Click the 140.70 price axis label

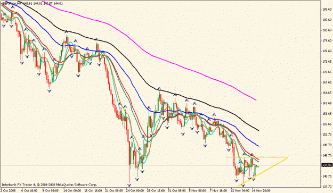[x=327, y=177]
